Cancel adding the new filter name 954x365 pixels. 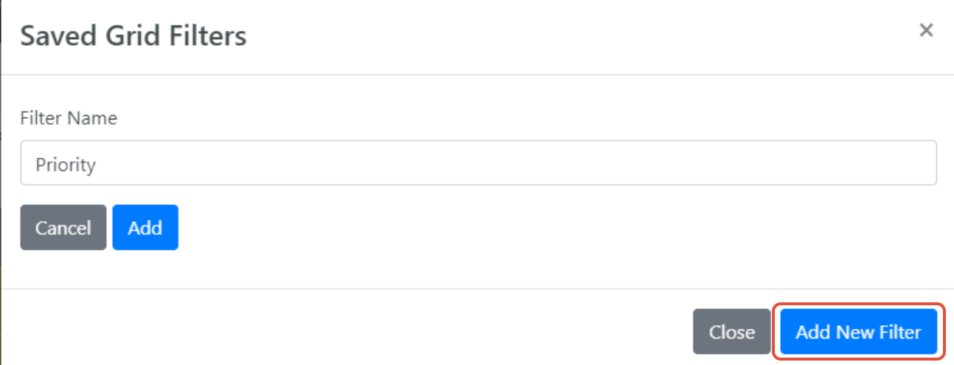tap(63, 228)
